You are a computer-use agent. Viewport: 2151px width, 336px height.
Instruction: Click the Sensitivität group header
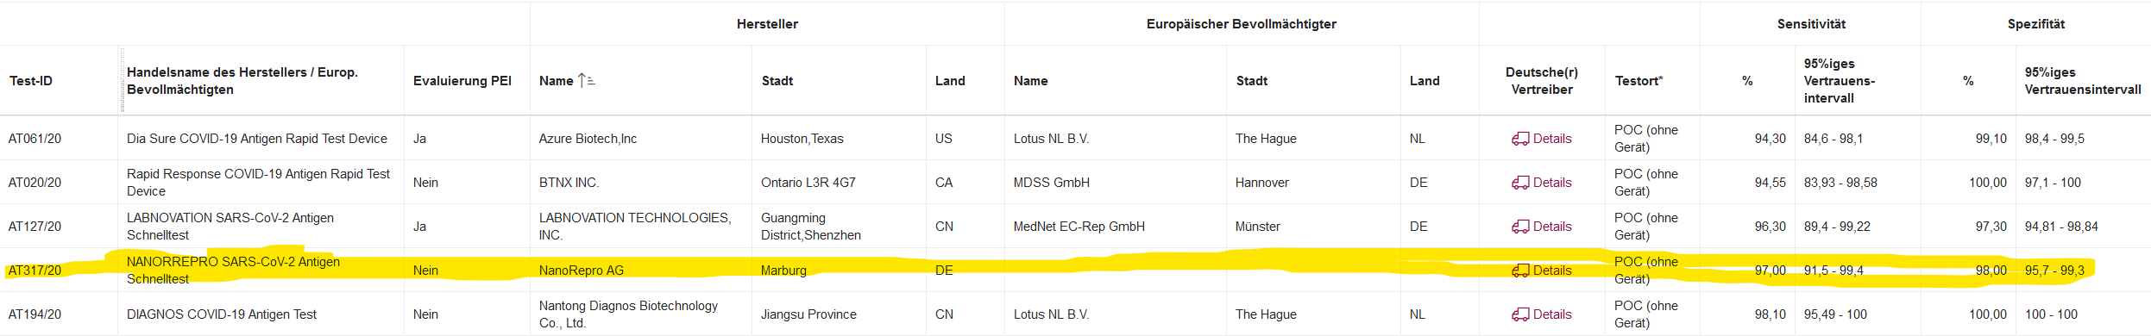point(1811,24)
